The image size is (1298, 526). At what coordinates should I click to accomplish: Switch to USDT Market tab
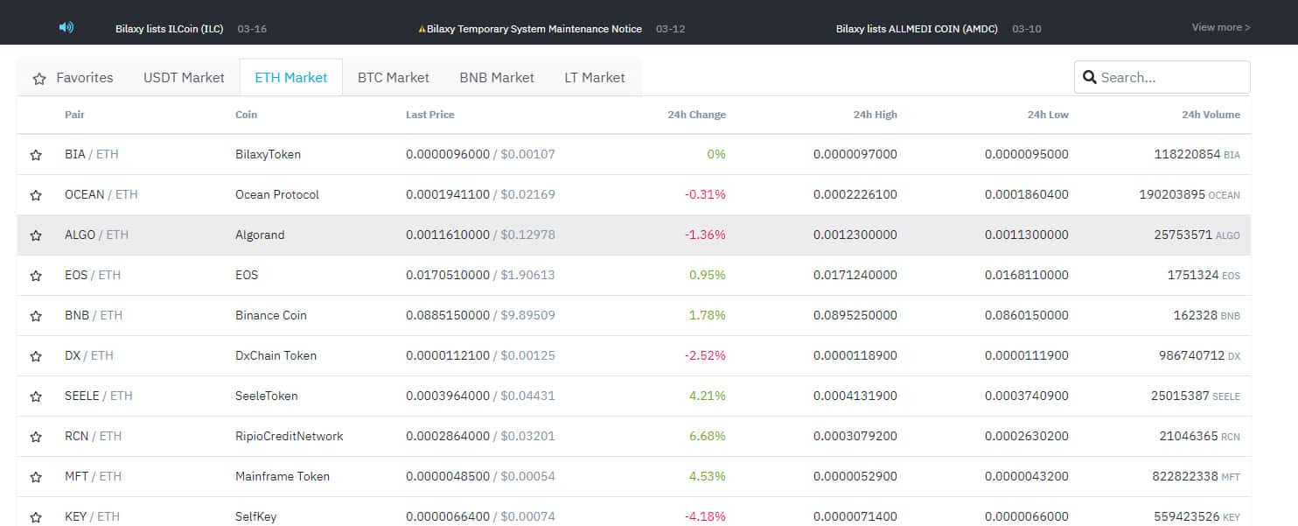pyautogui.click(x=184, y=77)
